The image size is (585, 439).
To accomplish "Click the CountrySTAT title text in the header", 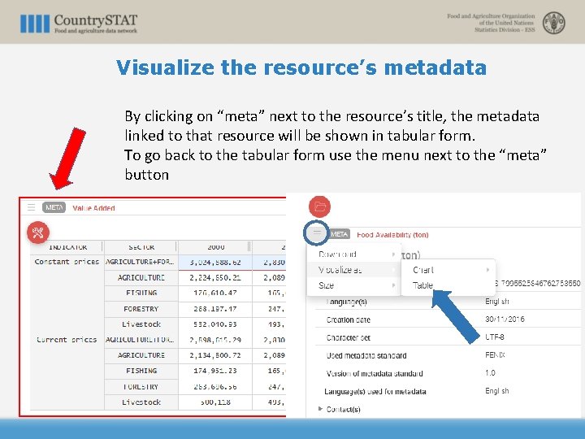I will coord(96,20).
